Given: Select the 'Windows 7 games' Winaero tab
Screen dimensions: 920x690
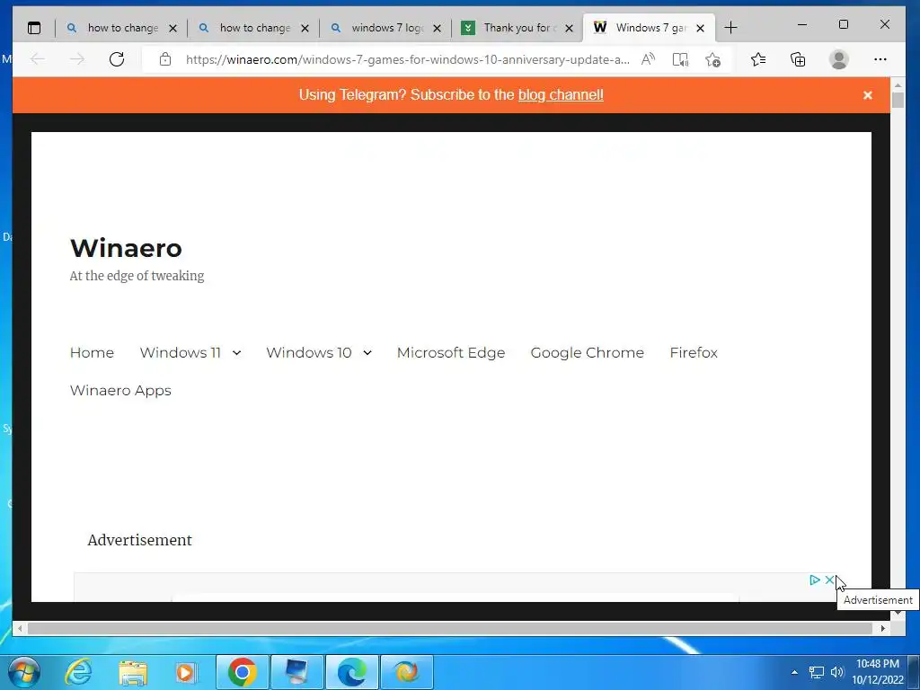Looking at the screenshot, I should (x=649, y=28).
